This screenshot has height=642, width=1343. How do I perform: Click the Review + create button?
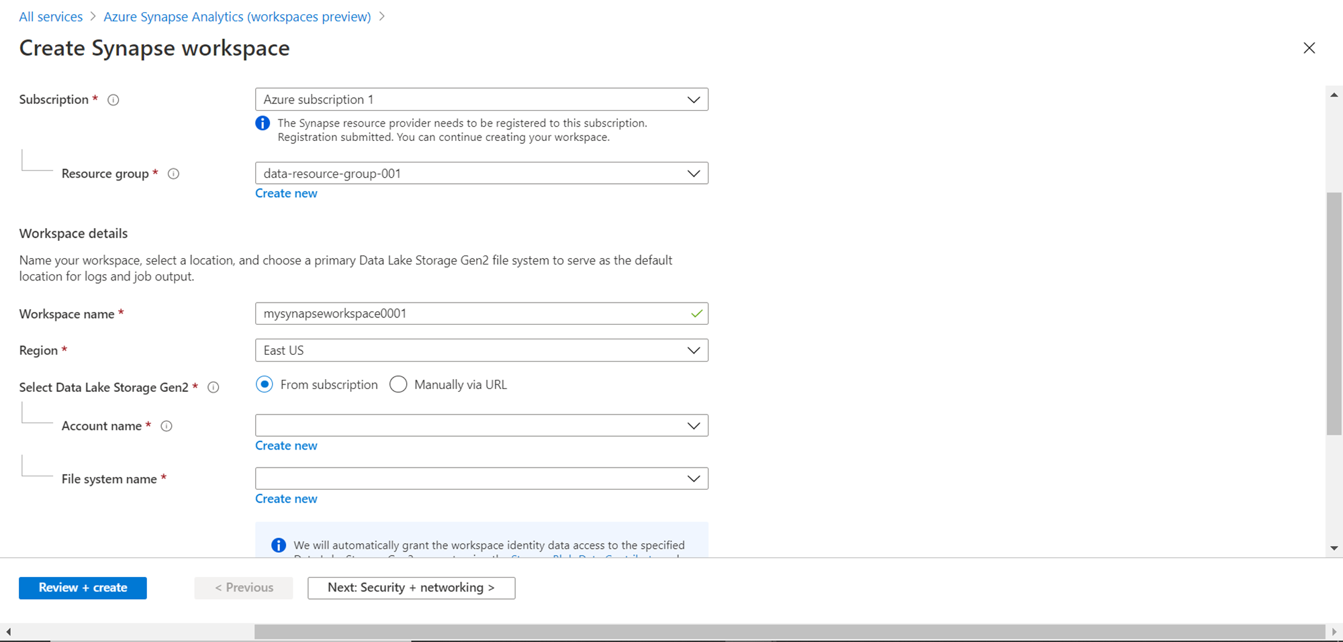click(x=83, y=588)
